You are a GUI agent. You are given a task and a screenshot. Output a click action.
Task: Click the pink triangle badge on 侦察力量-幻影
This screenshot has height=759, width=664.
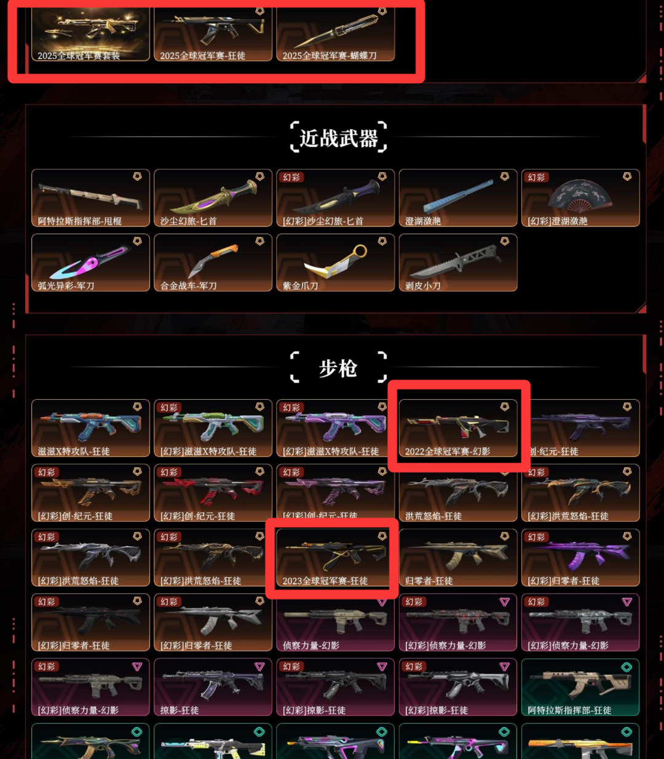382,602
